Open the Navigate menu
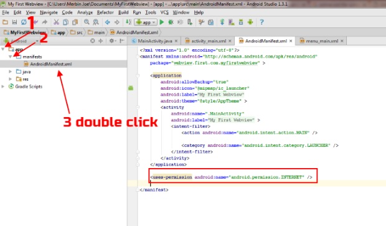 pos(49,12)
